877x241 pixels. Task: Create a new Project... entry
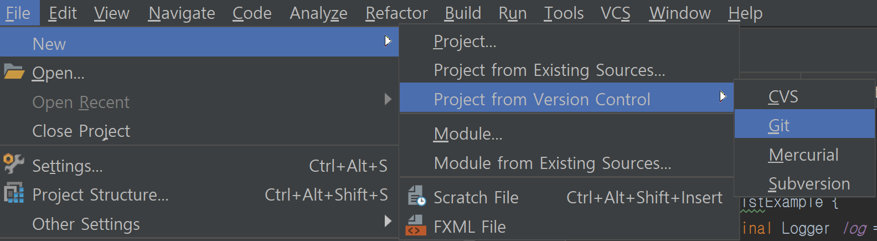(x=465, y=42)
